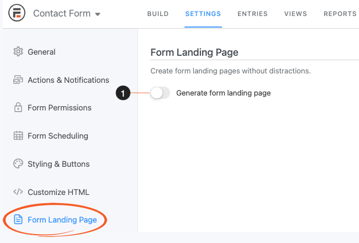
Task: Click the Generate form landing page label
Action: point(223,93)
